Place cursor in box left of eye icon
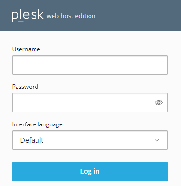 (83, 103)
